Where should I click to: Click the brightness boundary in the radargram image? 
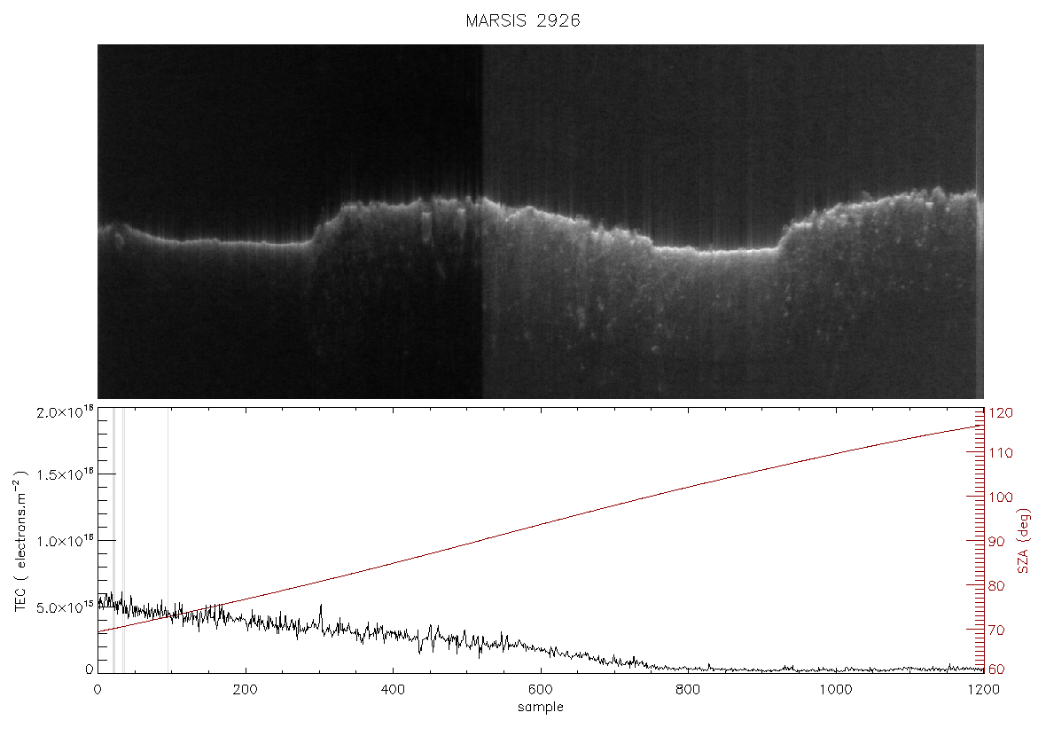click(481, 222)
